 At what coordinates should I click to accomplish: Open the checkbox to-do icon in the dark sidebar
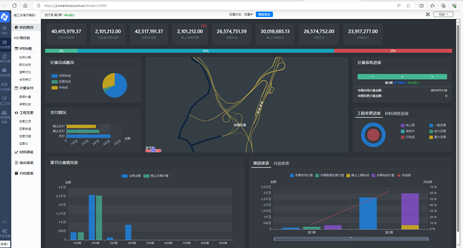5,28
